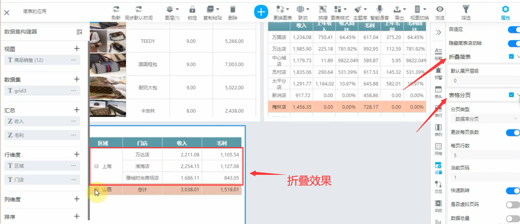
Task: Click the 每页行数 input field
Action: (x=485, y=156)
